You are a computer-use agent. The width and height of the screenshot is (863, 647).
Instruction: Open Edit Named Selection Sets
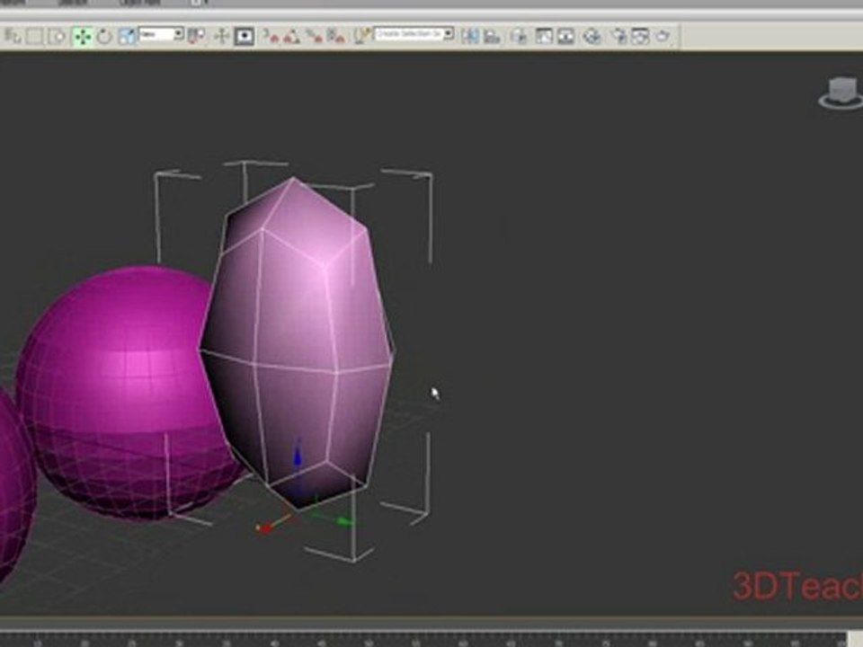[361, 36]
